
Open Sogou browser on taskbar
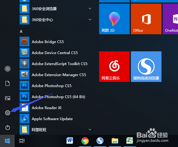pyautogui.click(x=100, y=141)
